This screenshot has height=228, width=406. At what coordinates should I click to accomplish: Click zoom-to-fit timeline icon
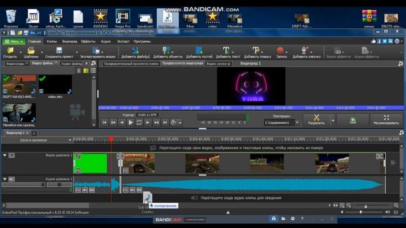[342, 205]
